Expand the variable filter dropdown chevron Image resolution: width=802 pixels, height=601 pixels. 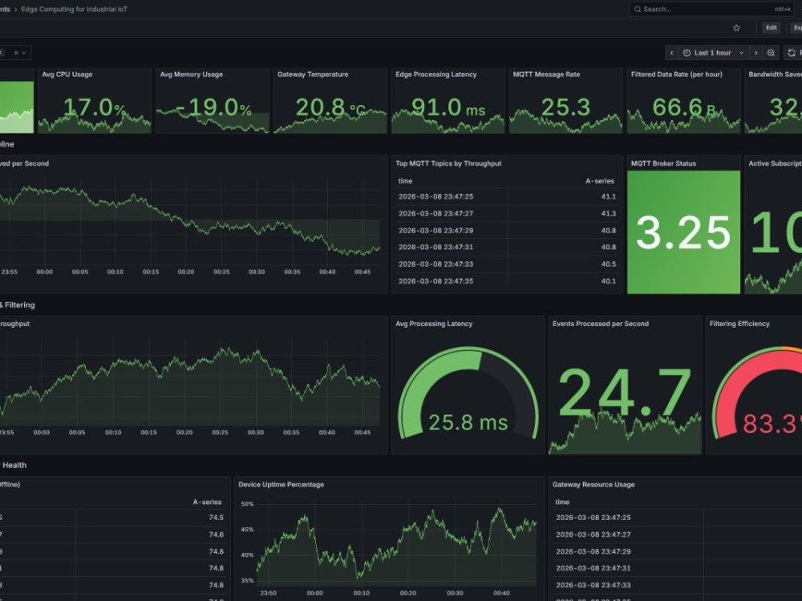(x=24, y=53)
